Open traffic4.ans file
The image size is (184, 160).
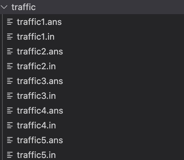[40, 111]
